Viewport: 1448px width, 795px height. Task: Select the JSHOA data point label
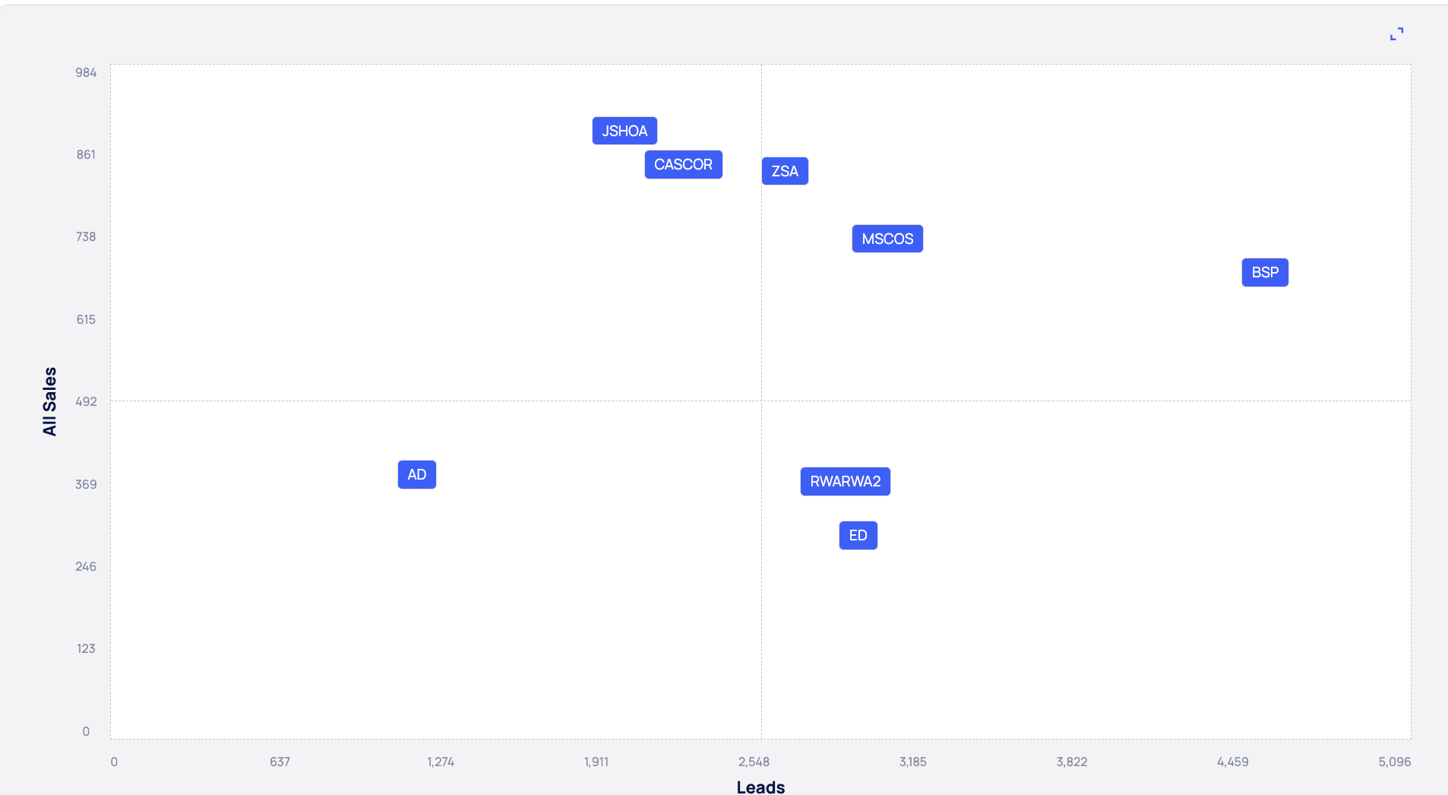pos(624,131)
